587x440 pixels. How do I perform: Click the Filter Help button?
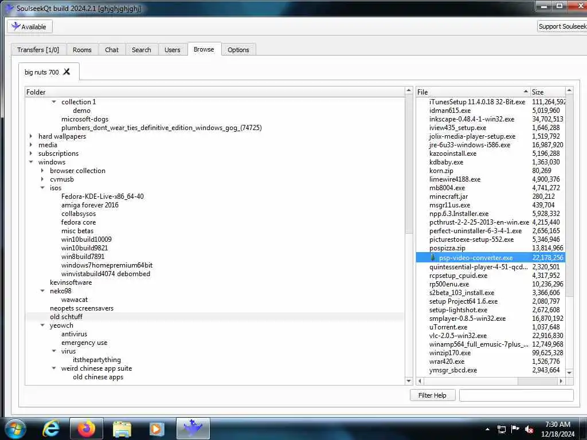(432, 395)
